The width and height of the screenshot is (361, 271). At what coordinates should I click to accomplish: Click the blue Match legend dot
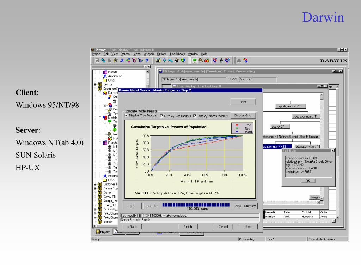click(237, 132)
